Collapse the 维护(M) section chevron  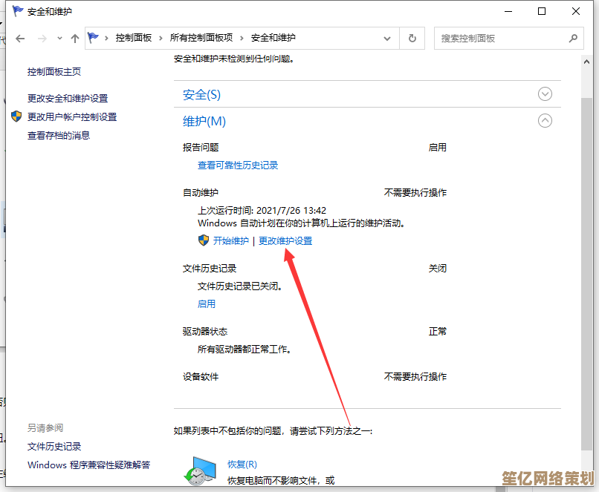click(x=545, y=120)
